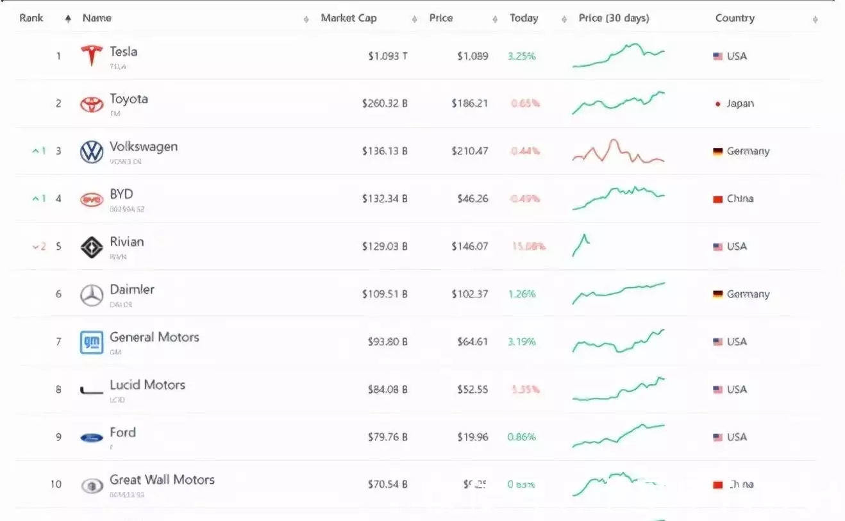Click Great Wall Motors market cap $70.54 B
The width and height of the screenshot is (845, 521).
[x=388, y=484]
